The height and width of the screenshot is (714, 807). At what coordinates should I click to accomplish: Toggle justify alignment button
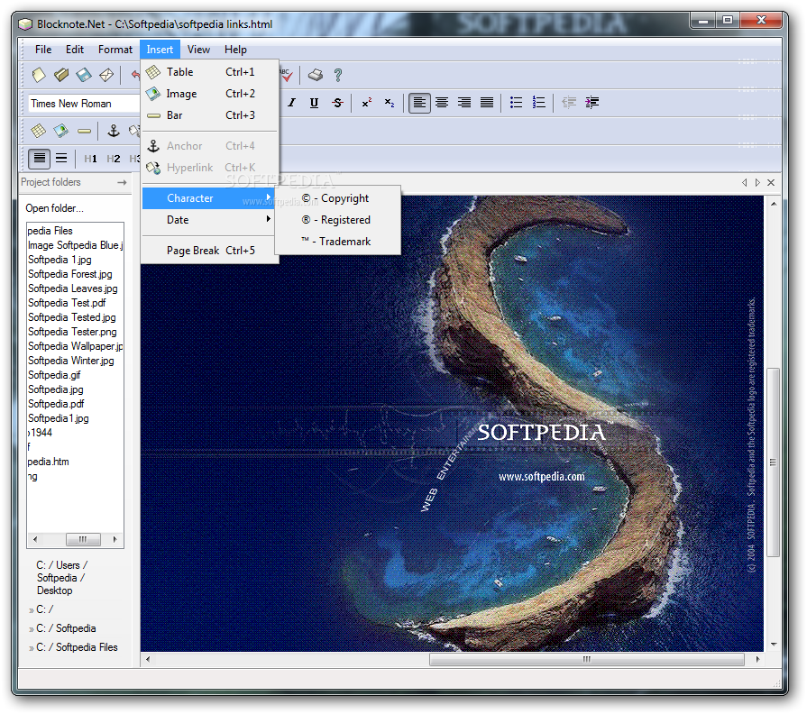[487, 103]
